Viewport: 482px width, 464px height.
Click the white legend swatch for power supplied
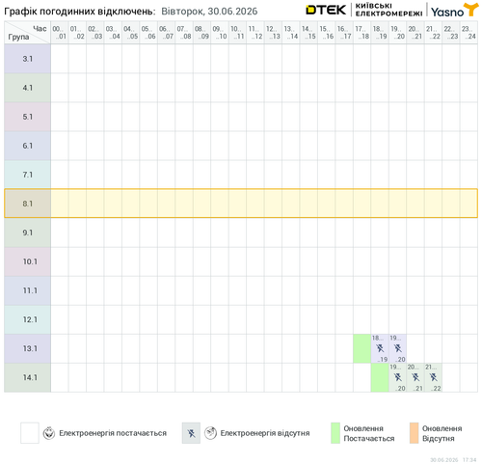(x=30, y=433)
